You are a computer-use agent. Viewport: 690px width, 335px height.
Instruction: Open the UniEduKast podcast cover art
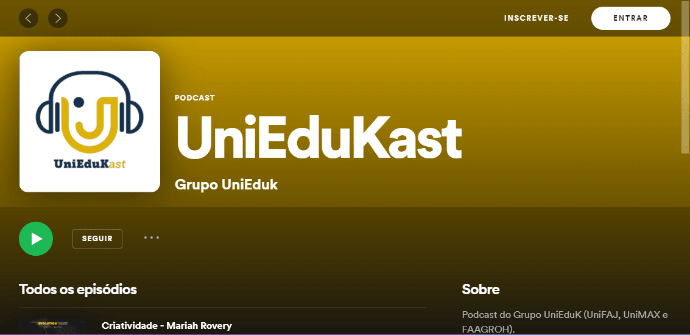pos(90,122)
